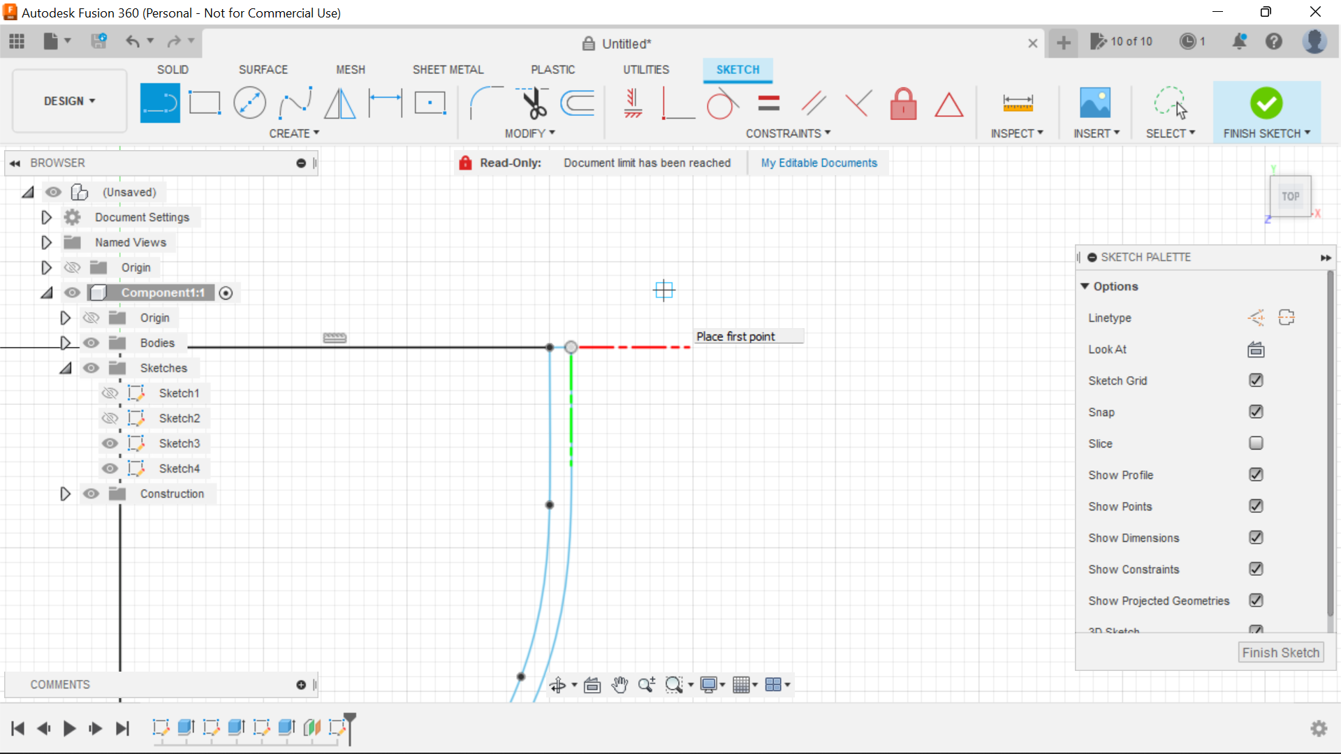Click the Finish Sketch button

[1281, 652]
